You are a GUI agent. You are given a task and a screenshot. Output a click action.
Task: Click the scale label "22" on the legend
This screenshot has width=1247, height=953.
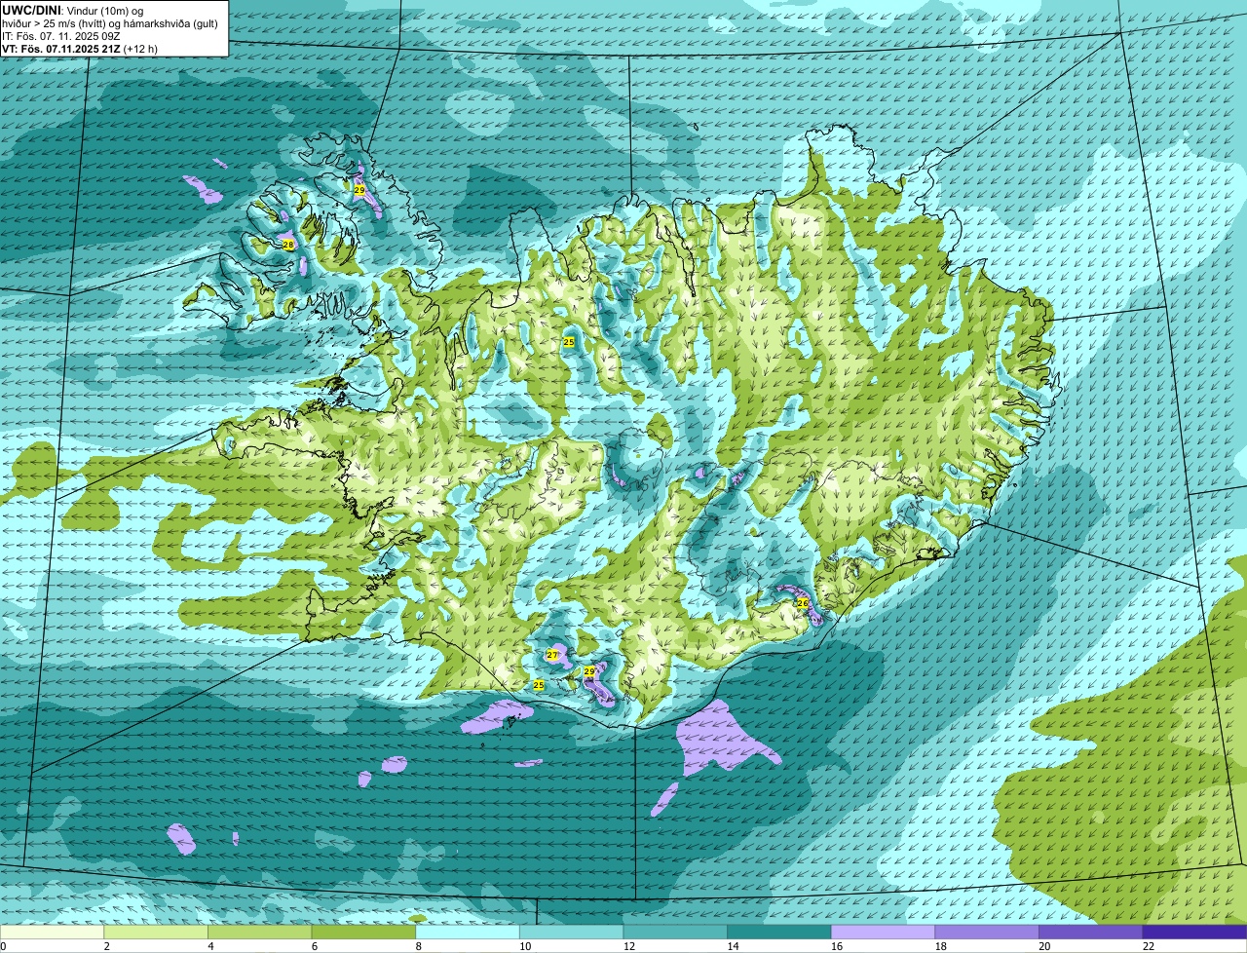pyautogui.click(x=1149, y=946)
